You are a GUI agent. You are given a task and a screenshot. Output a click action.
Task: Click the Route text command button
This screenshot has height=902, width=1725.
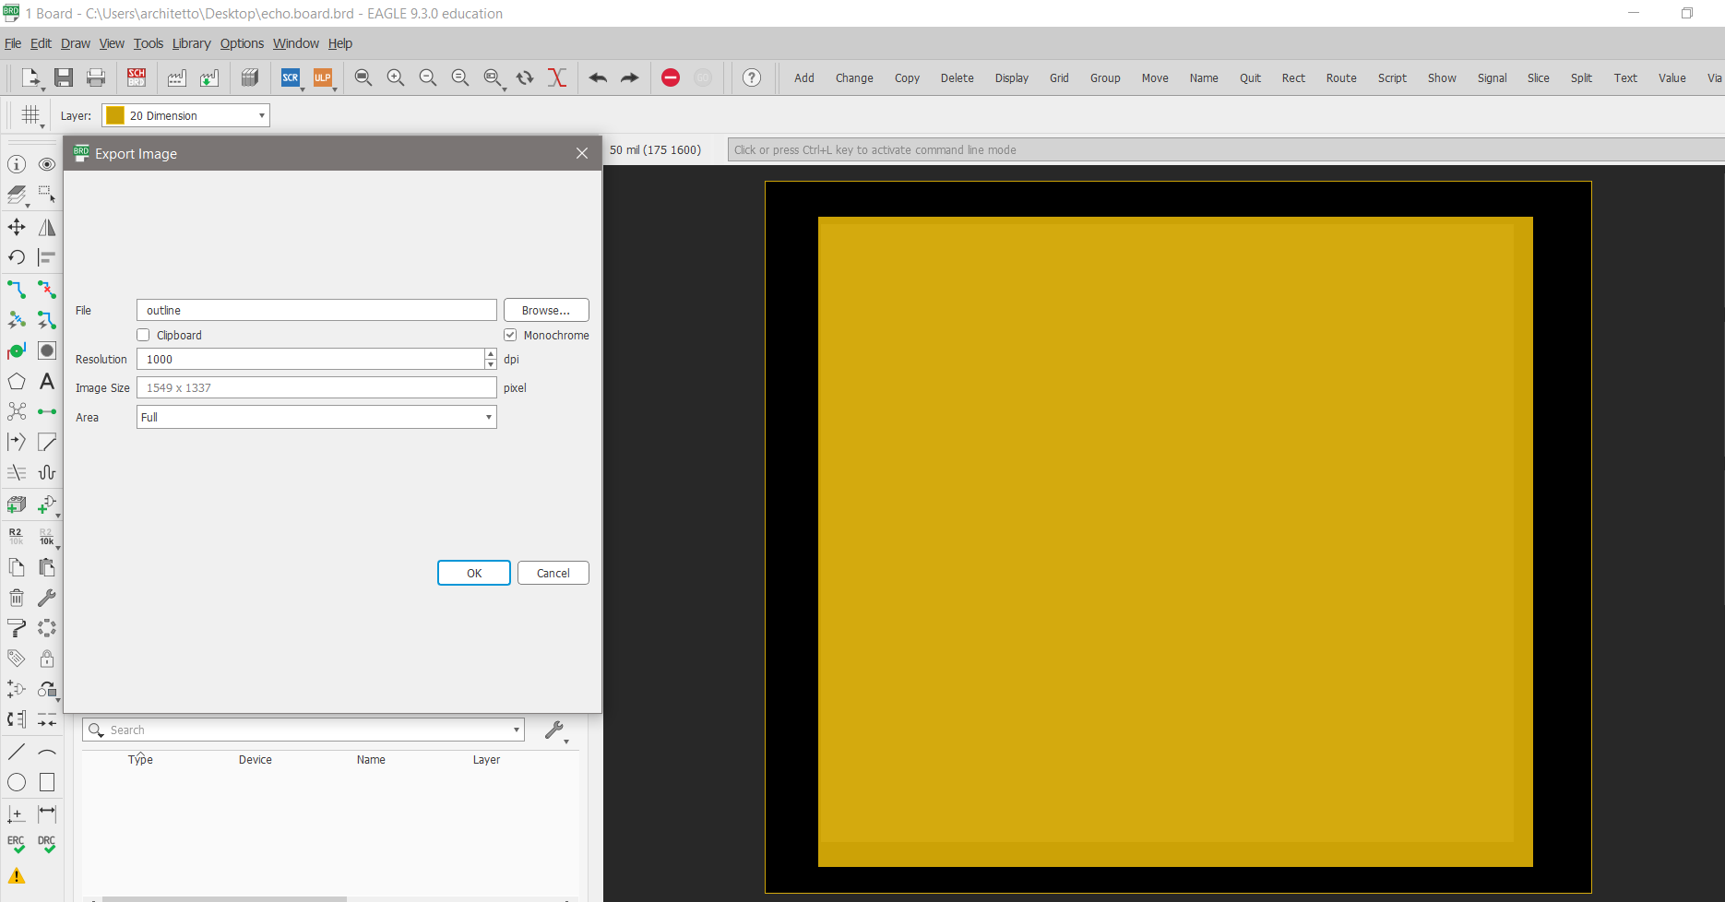[1341, 77]
